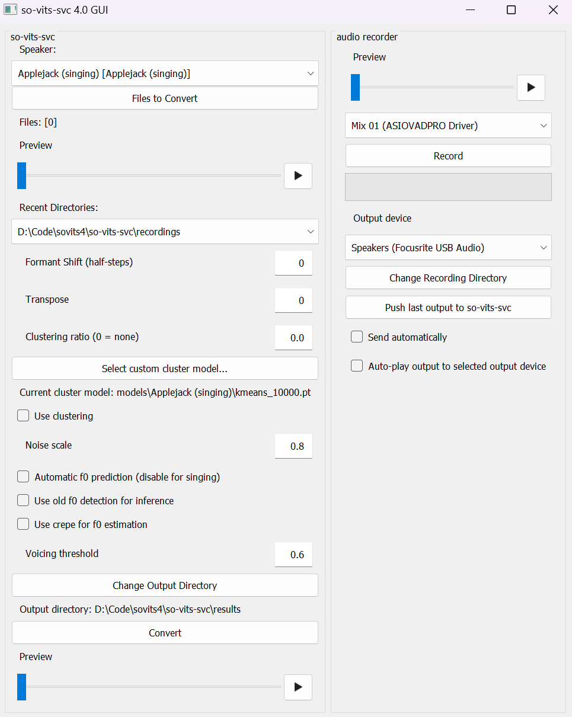Click Select custom cluster model button
This screenshot has width=572, height=717.
pos(165,369)
